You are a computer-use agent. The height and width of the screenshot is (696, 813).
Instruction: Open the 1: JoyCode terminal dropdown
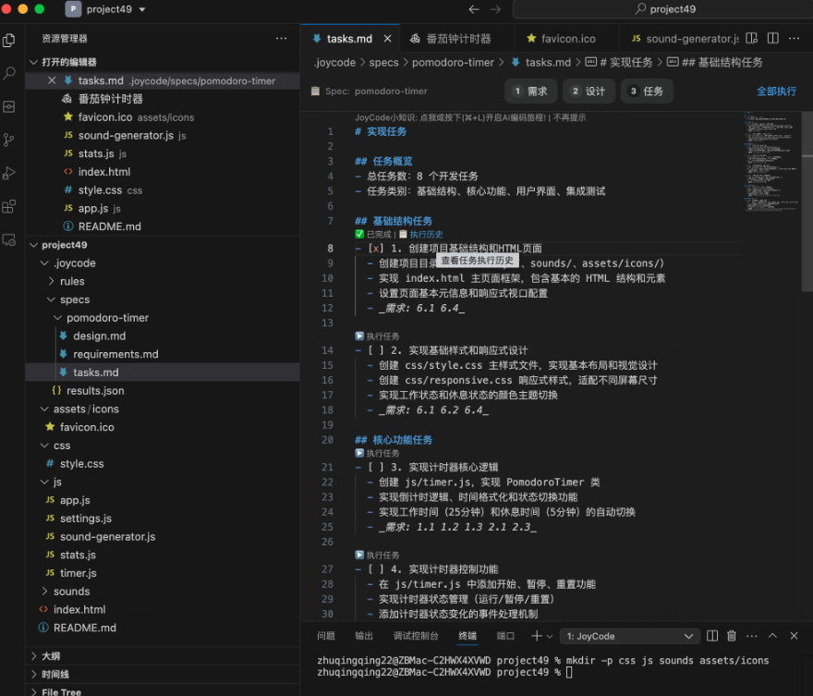point(628,636)
